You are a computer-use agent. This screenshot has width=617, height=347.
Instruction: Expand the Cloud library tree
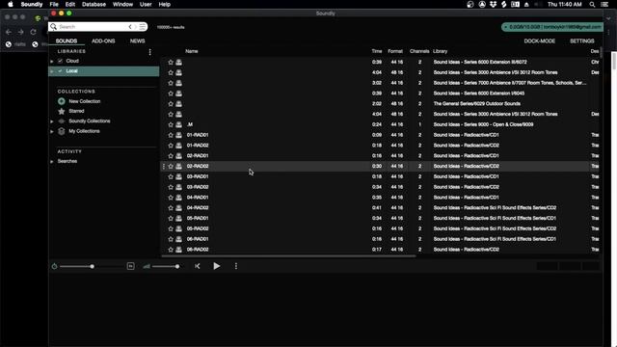coord(52,62)
